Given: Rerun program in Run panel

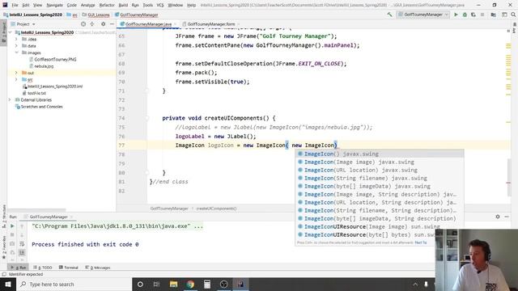Looking at the screenshot, I should (12, 226).
